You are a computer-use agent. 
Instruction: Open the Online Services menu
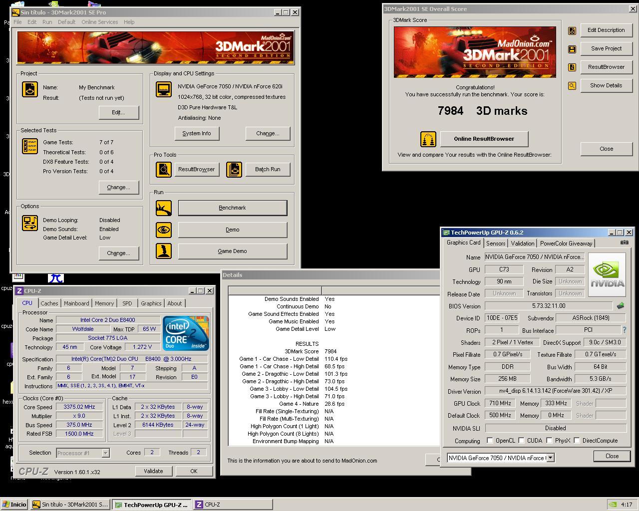[x=100, y=22]
